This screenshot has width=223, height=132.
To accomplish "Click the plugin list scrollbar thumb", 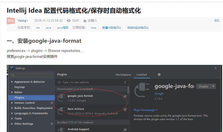I will pyautogui.click(x=128, y=90).
